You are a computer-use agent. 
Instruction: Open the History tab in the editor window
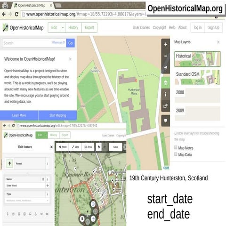(x=53, y=135)
